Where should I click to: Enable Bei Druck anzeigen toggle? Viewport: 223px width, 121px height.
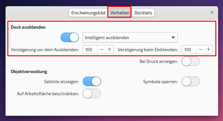tap(191, 61)
